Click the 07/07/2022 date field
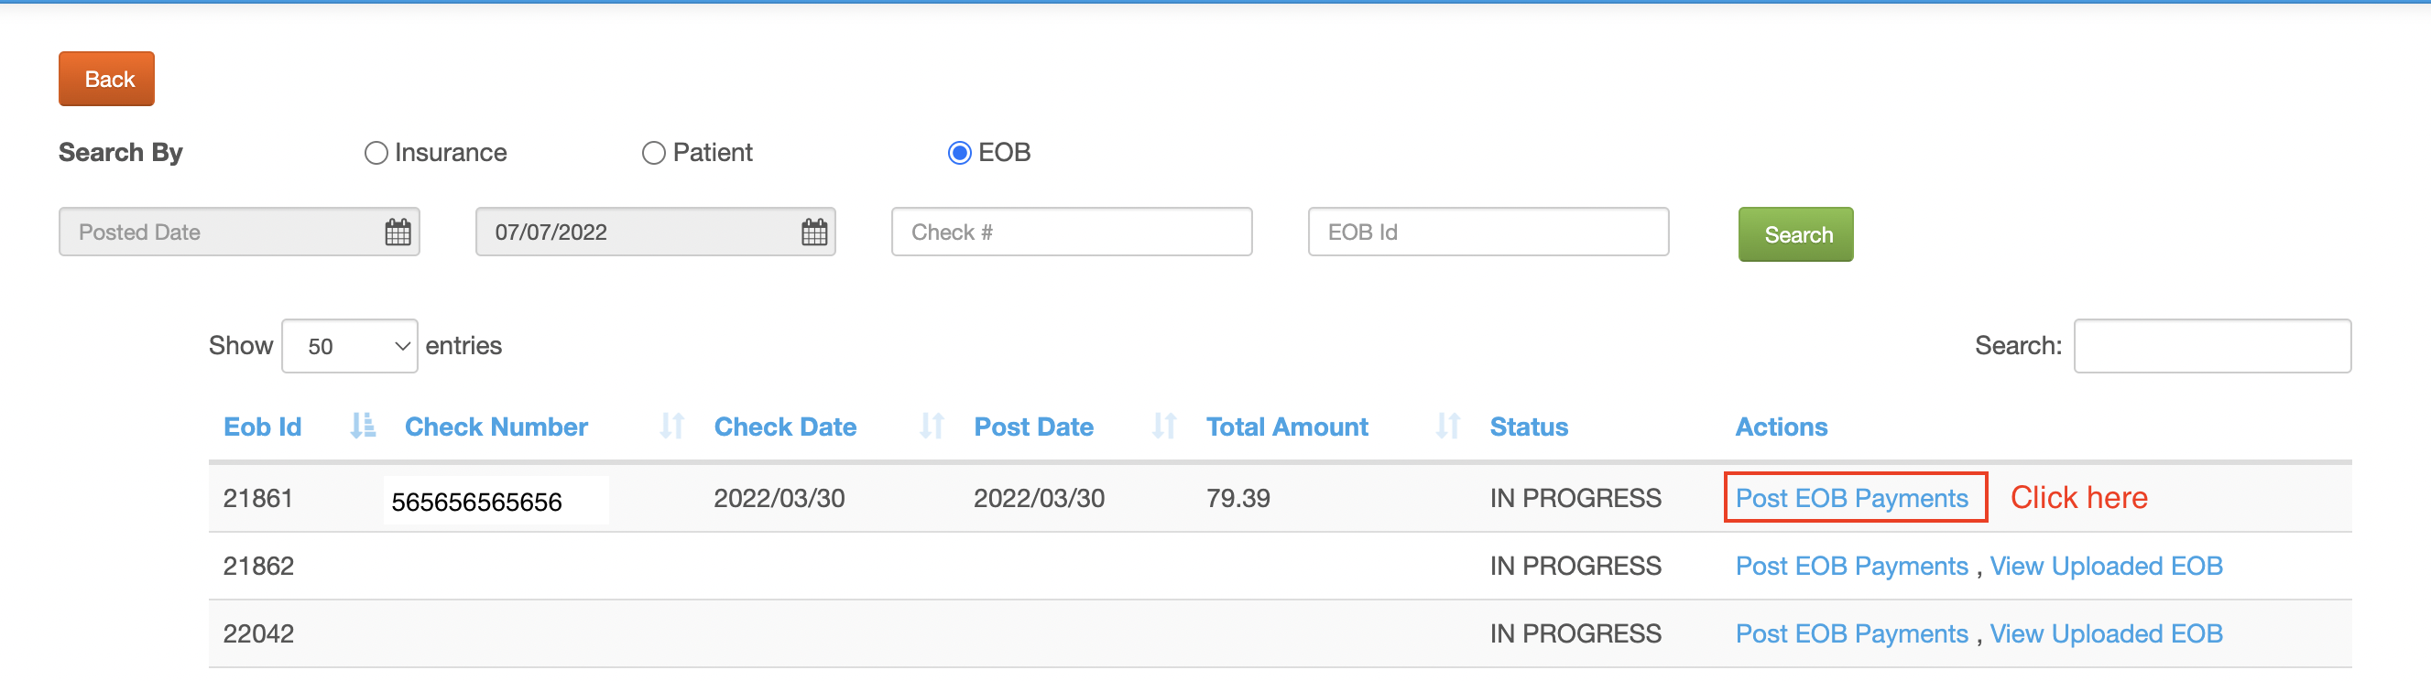Viewport: 2431px width, 681px height. click(655, 232)
